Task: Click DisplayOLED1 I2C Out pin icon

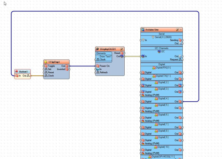Action: [122, 56]
